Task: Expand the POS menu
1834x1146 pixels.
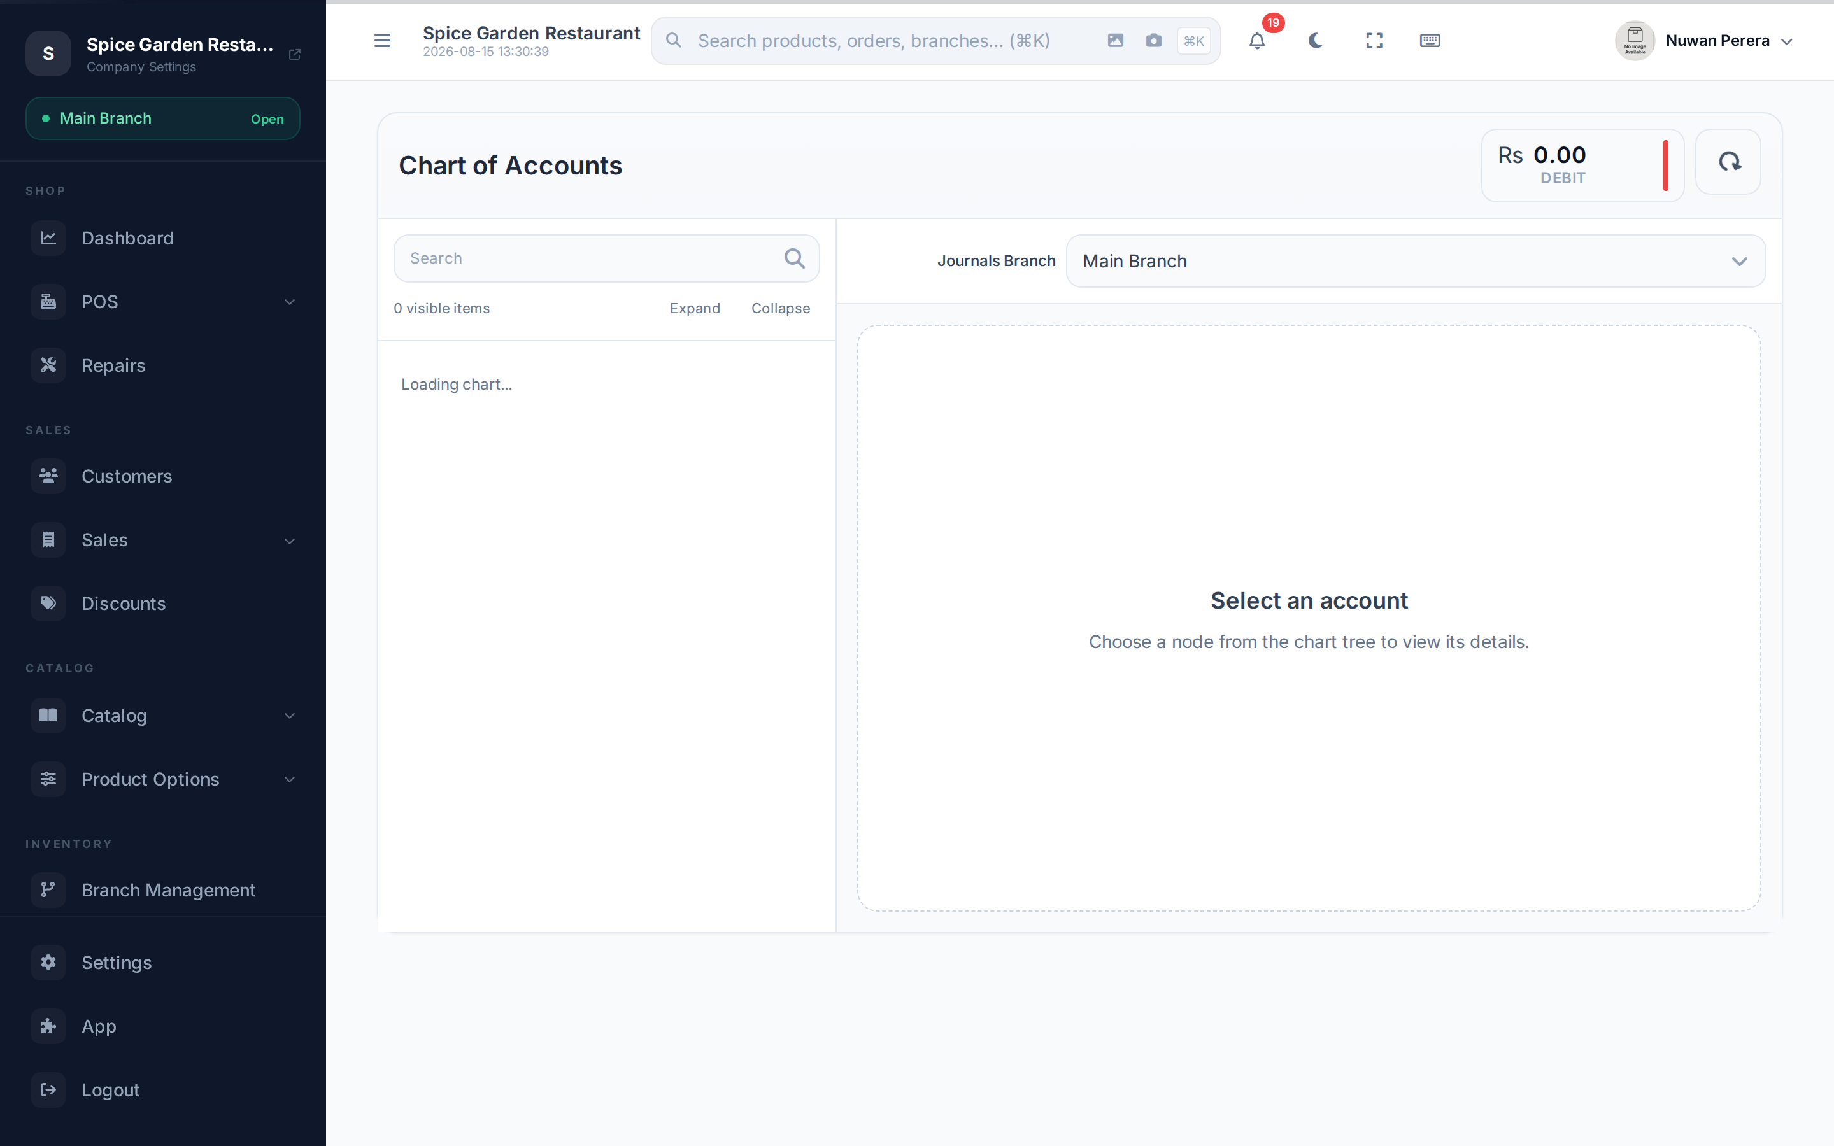Action: tap(163, 302)
